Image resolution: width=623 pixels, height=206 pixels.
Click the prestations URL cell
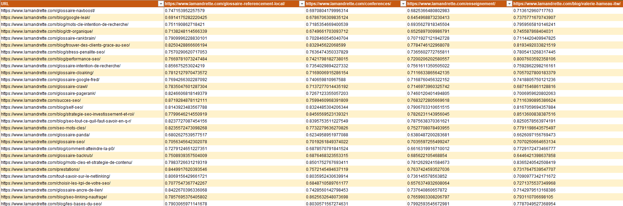(x=82, y=169)
